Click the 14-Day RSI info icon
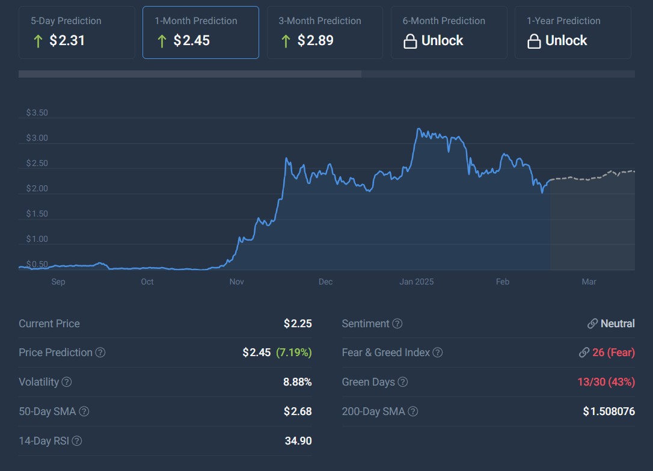 coord(77,441)
